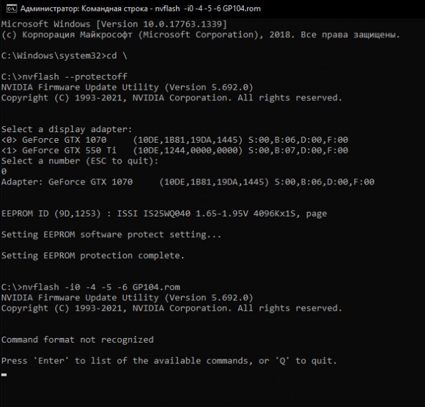The height and width of the screenshot is (407, 425).
Task: Click the "Press 'Enter' to list" prompt line
Action: [x=169, y=361]
